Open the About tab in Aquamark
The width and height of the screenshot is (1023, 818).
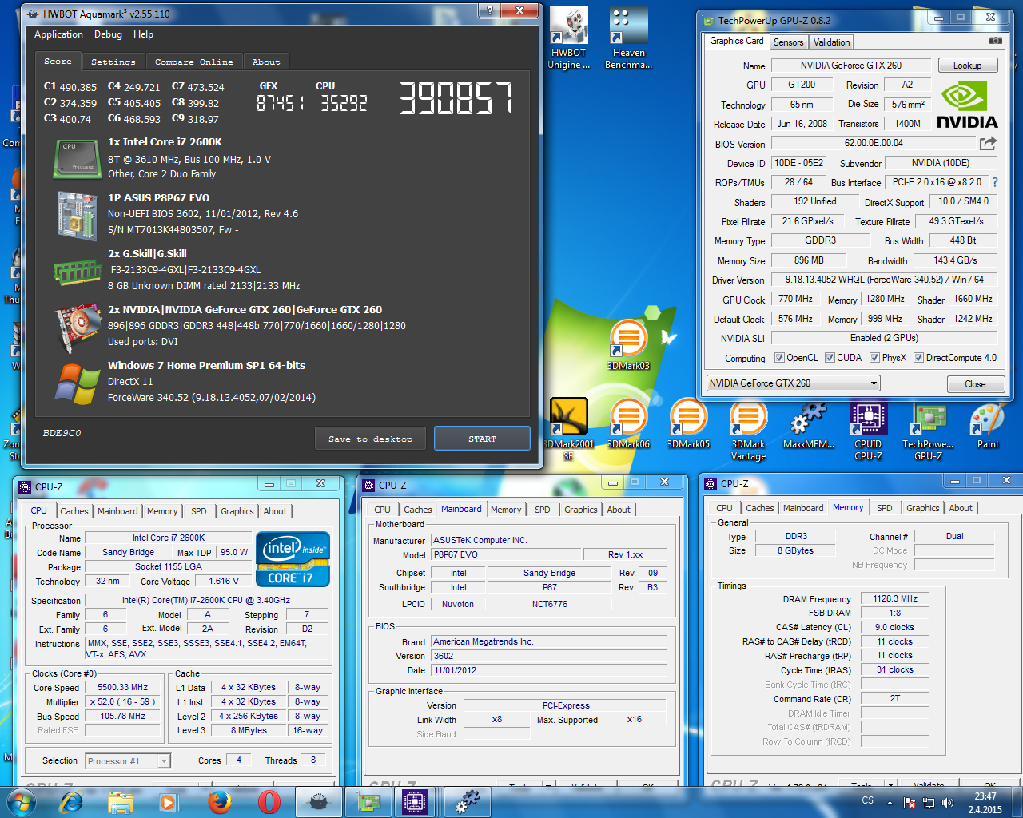pyautogui.click(x=266, y=62)
